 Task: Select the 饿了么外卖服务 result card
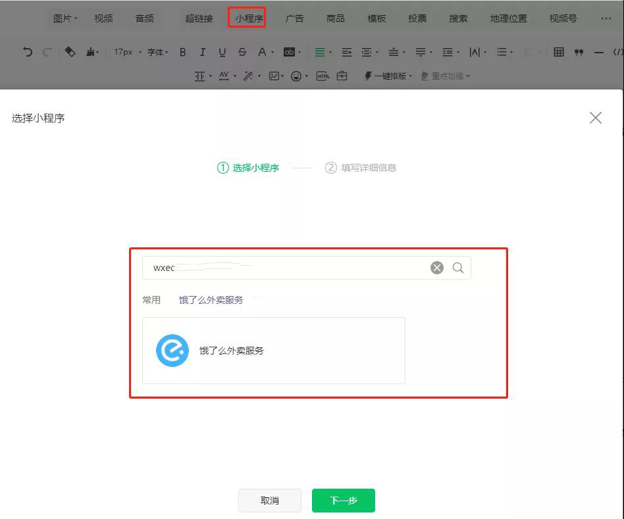coord(274,351)
